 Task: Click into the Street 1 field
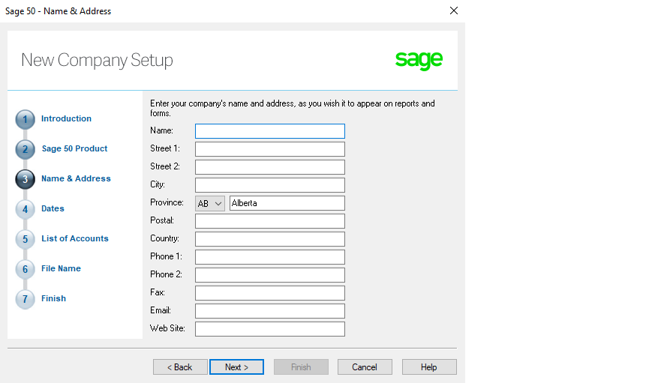[270, 149]
